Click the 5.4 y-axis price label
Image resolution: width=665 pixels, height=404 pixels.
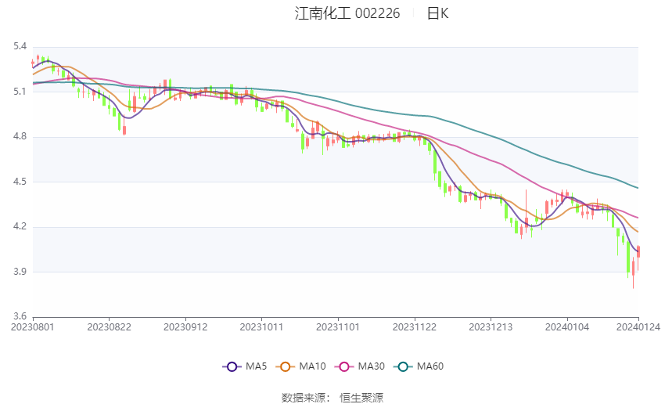[x=20, y=46]
